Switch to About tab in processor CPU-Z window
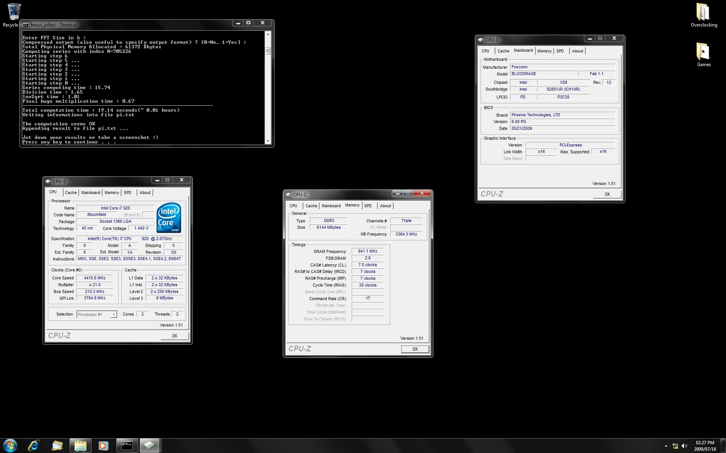The height and width of the screenshot is (453, 726). 145,193
